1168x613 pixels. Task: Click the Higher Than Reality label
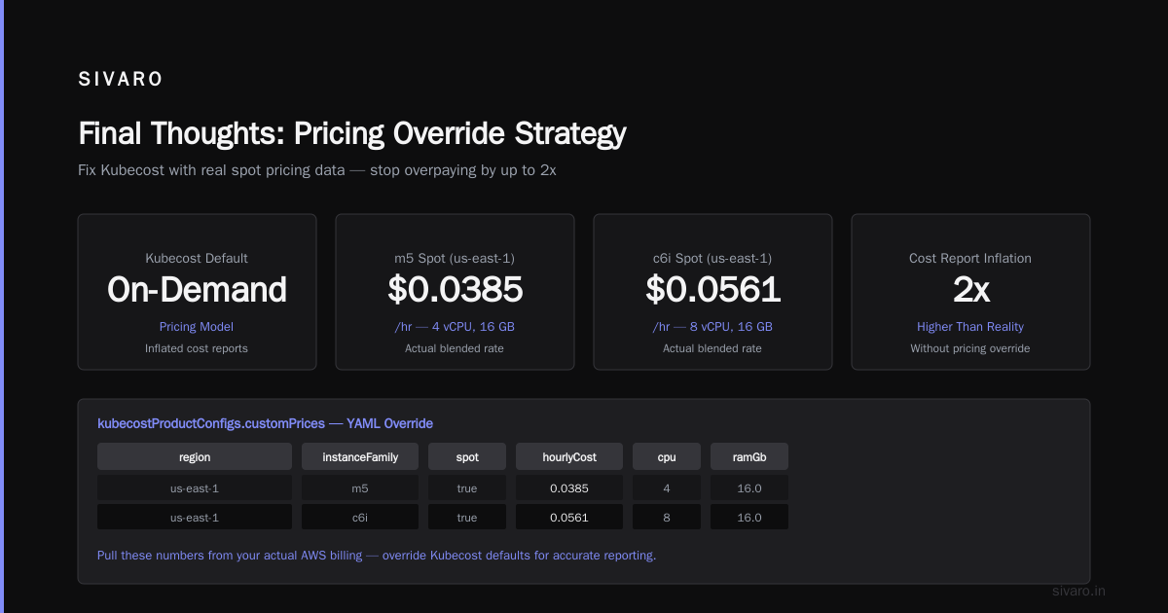pyautogui.click(x=970, y=327)
